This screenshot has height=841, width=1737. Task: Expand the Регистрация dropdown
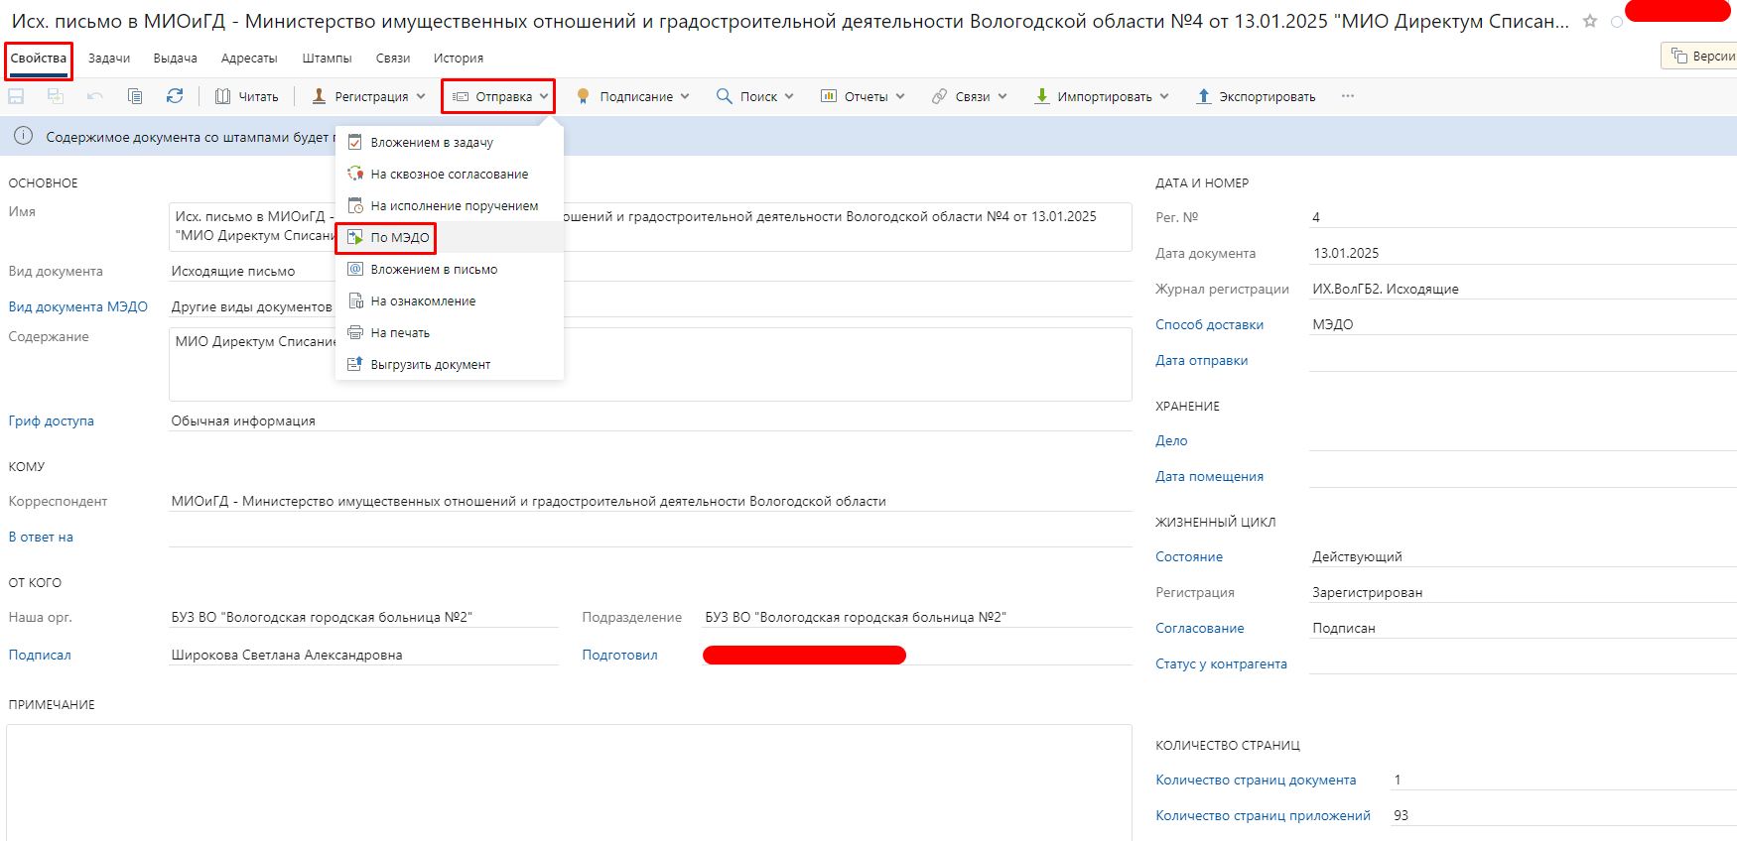pos(369,96)
